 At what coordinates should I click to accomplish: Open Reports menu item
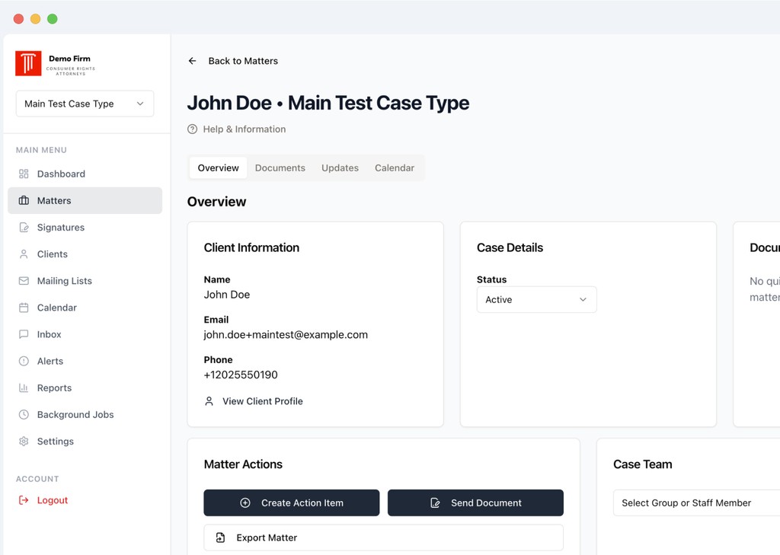tap(85, 388)
